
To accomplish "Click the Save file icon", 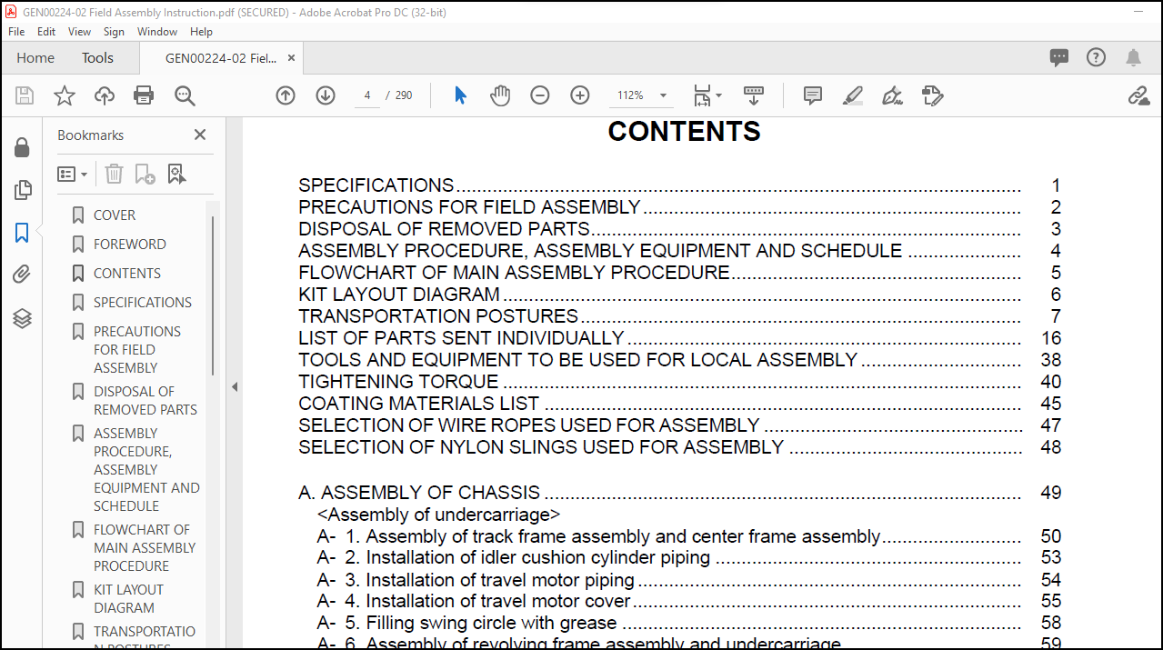I will 25,95.
